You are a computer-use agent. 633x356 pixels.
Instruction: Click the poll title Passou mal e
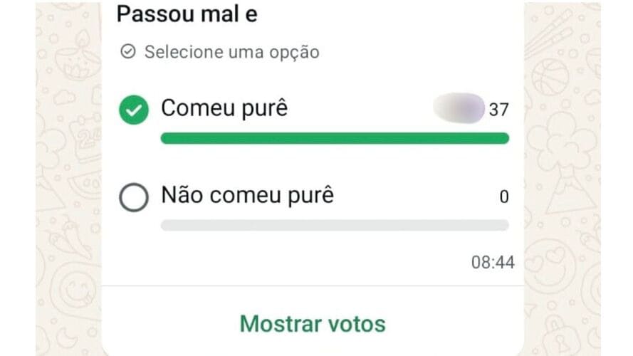coord(187,14)
